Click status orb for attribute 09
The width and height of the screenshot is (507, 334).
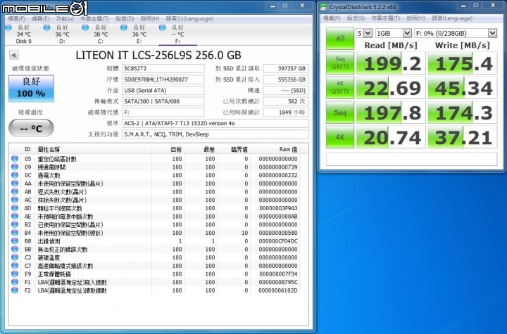(x=15, y=167)
